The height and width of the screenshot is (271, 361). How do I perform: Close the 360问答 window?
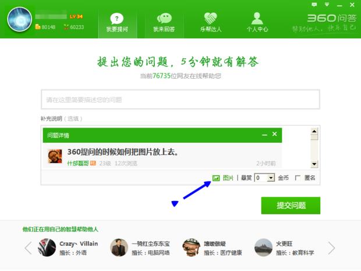click(352, 5)
